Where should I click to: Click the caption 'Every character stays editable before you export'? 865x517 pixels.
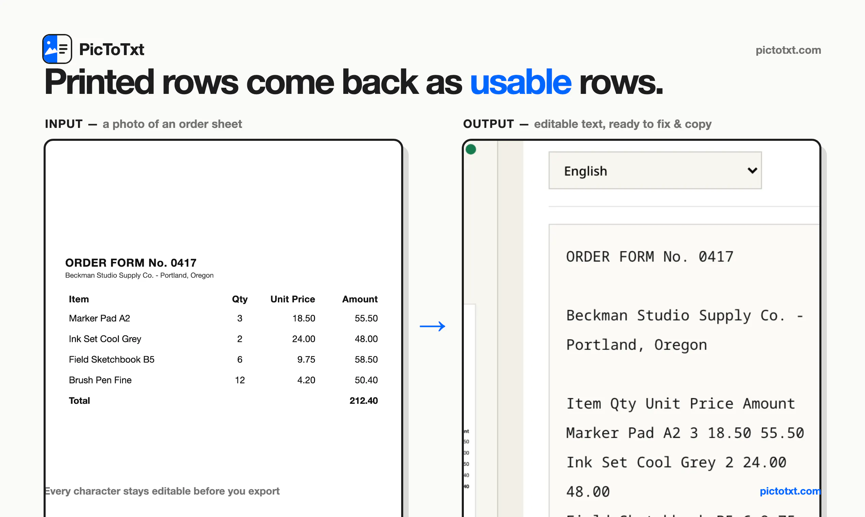(x=162, y=491)
